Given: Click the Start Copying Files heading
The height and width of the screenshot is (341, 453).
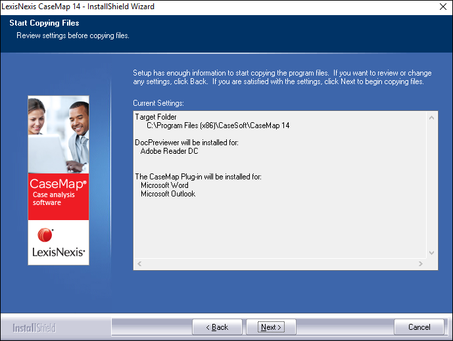Looking at the screenshot, I should click(44, 23).
